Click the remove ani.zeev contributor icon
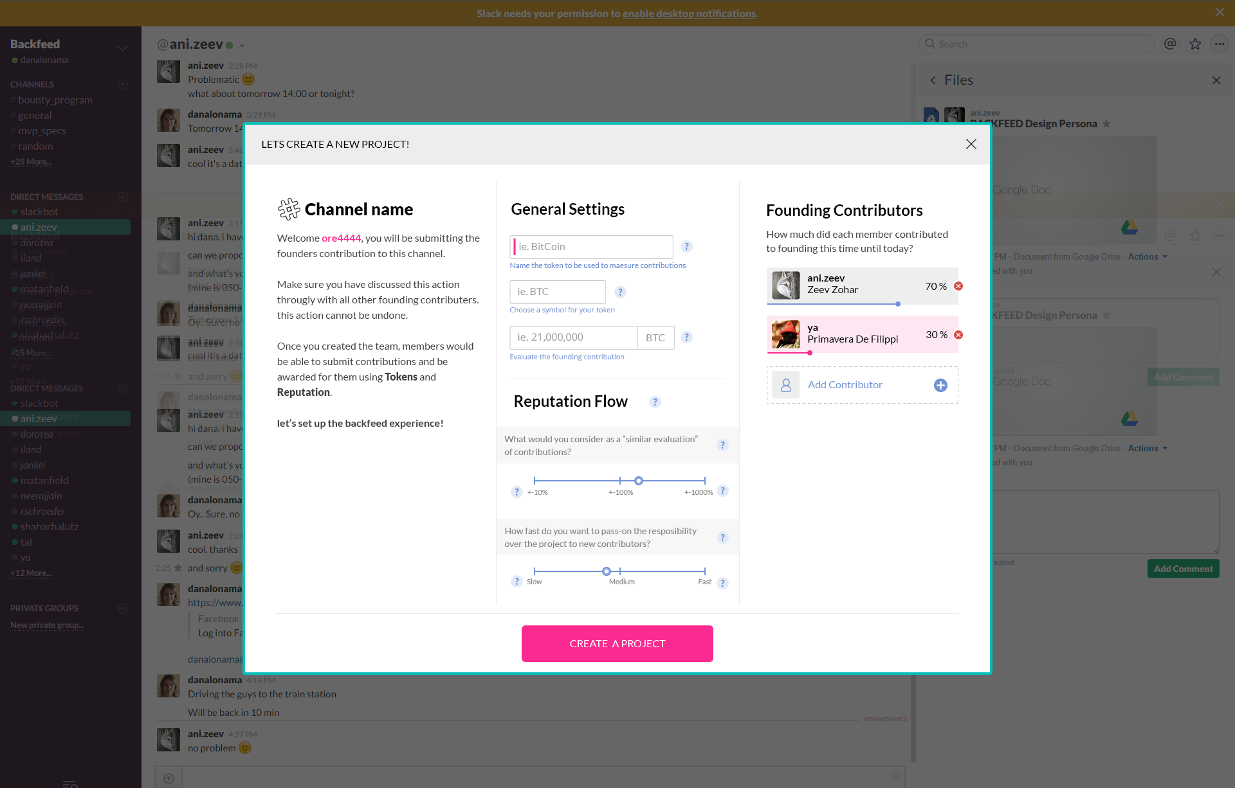This screenshot has height=788, width=1235. (x=958, y=286)
